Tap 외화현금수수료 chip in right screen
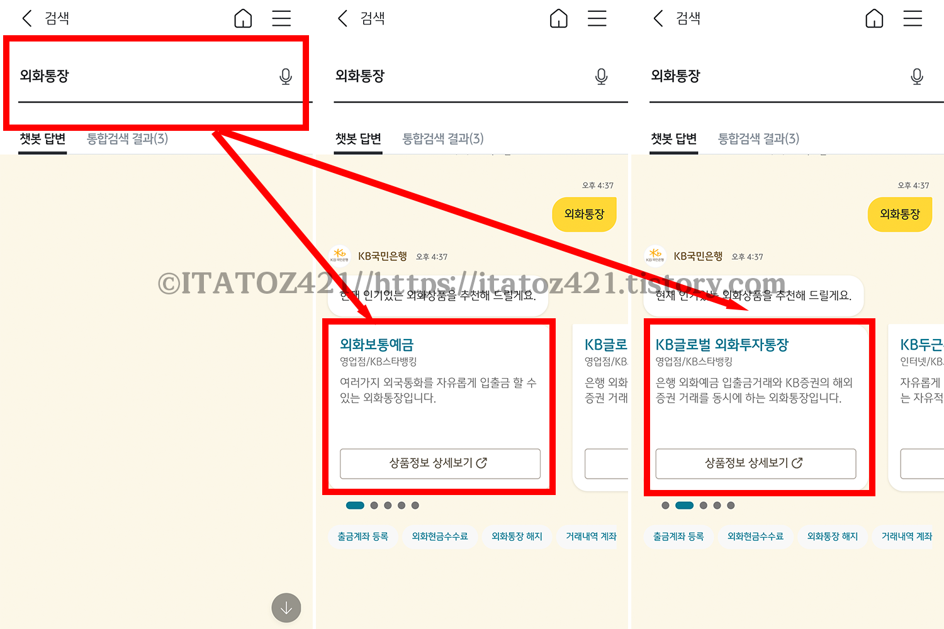The width and height of the screenshot is (944, 629). pyautogui.click(x=755, y=537)
